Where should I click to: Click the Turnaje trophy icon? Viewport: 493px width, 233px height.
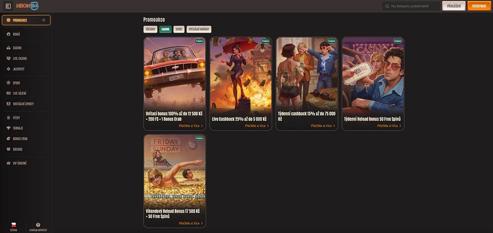[x=8, y=128]
